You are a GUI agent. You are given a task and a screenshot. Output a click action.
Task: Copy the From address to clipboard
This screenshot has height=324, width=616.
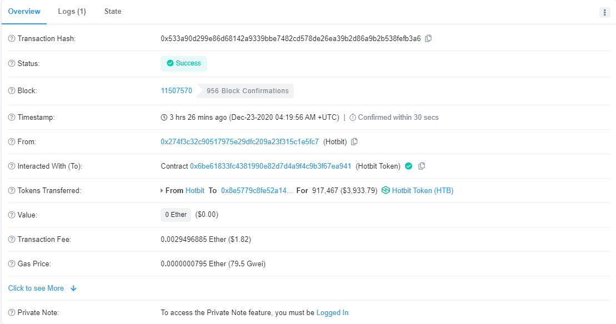point(354,141)
